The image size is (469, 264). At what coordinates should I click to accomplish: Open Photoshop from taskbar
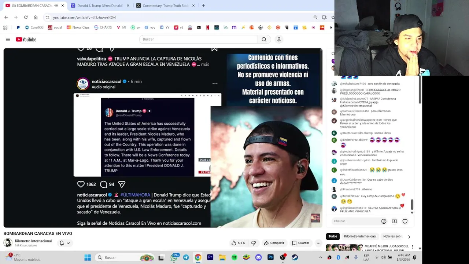click(x=270, y=257)
